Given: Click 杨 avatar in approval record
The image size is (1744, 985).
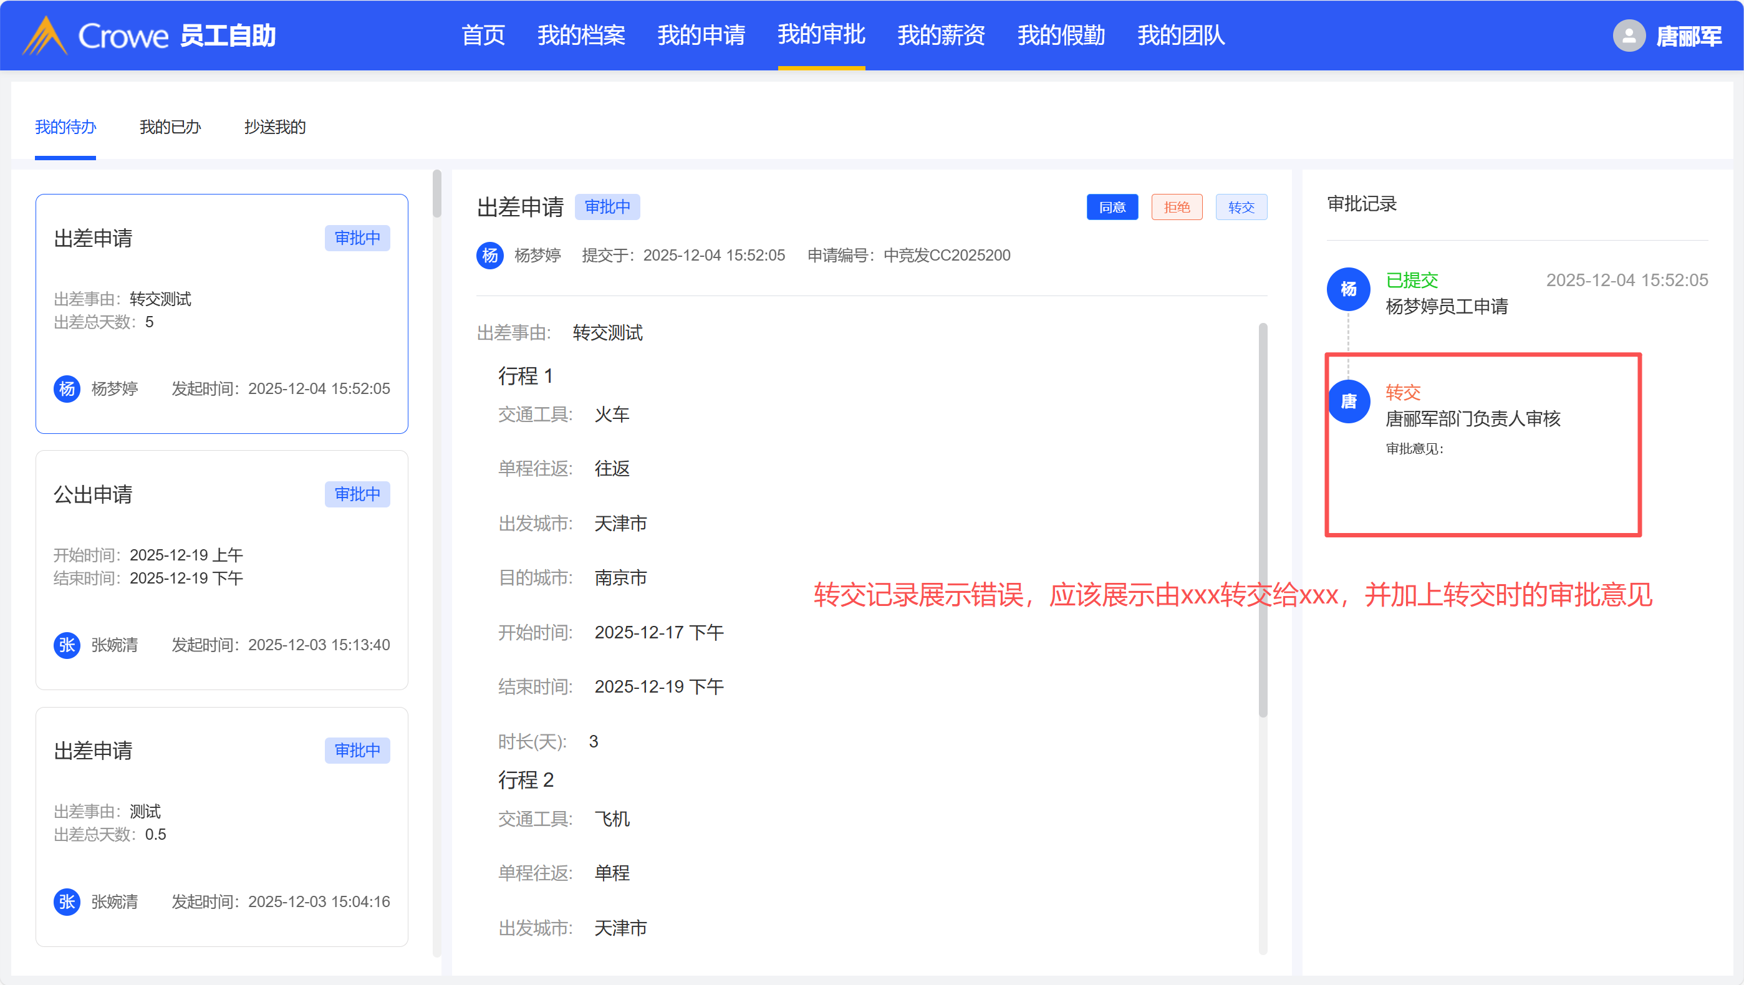Looking at the screenshot, I should click(1348, 289).
